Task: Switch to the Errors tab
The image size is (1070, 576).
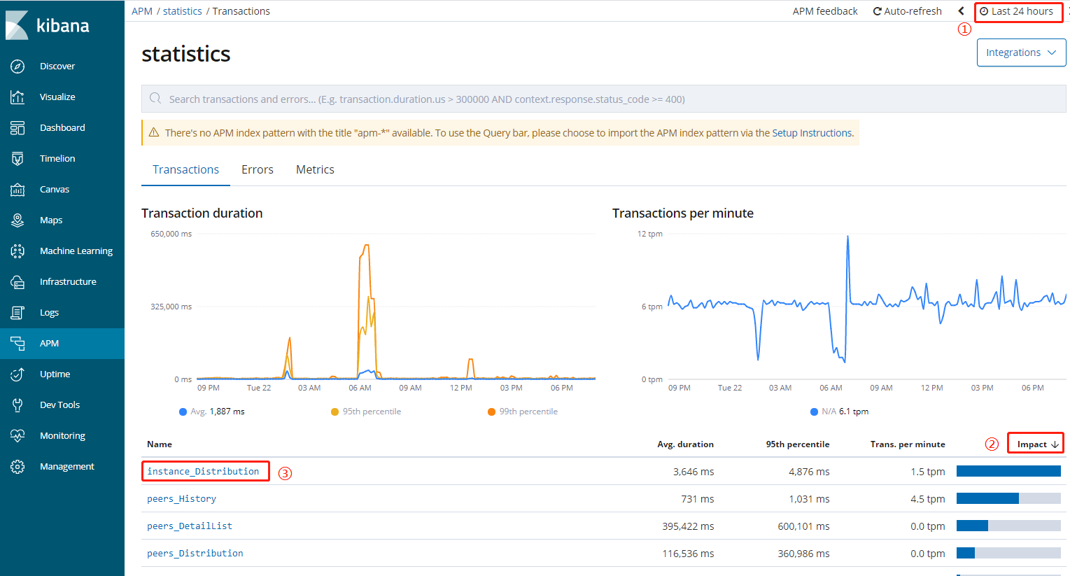Action: click(x=258, y=169)
